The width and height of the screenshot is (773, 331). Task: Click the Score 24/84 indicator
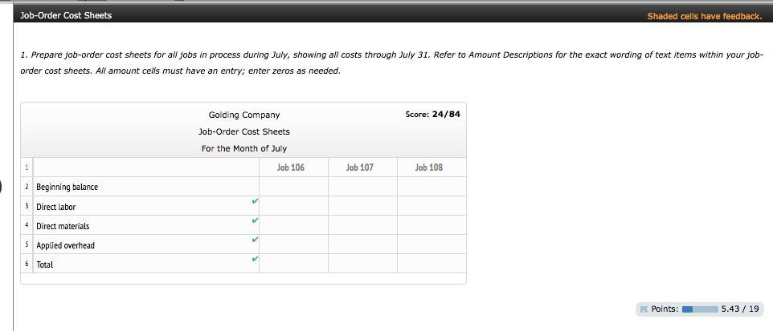click(432, 115)
